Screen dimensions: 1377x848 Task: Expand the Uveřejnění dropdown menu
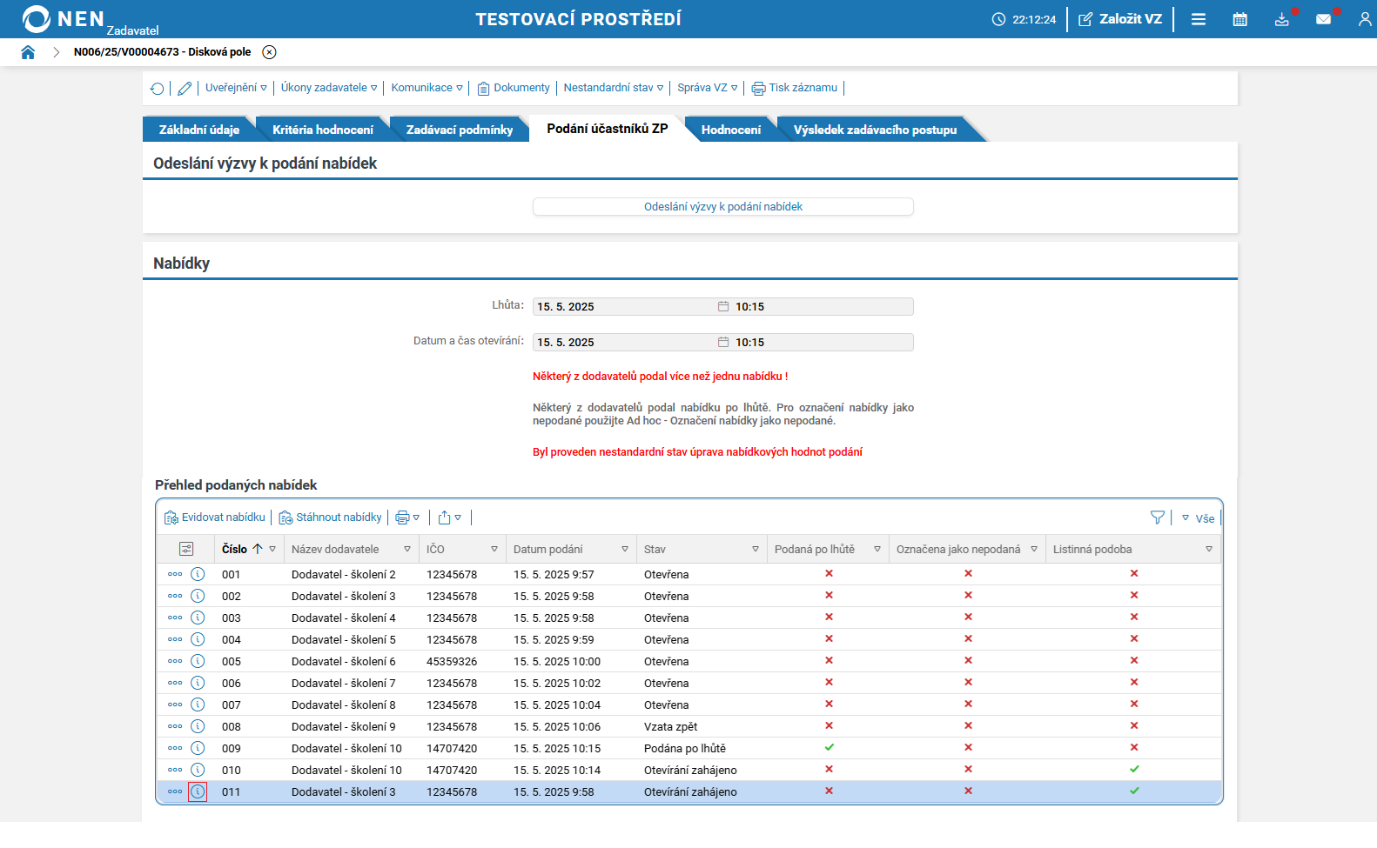coord(236,88)
